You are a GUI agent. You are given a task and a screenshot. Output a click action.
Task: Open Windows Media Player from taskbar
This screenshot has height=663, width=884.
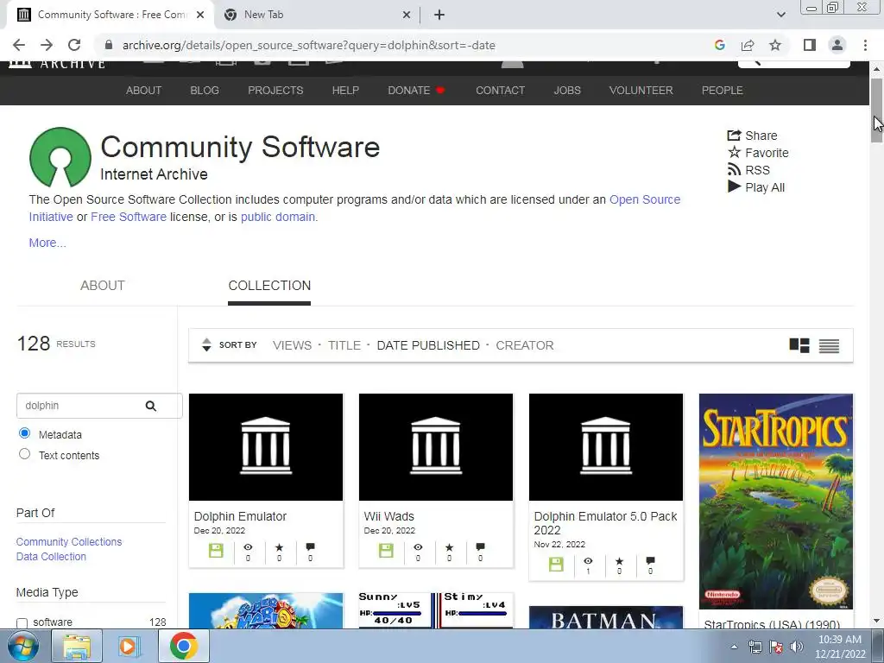129,646
